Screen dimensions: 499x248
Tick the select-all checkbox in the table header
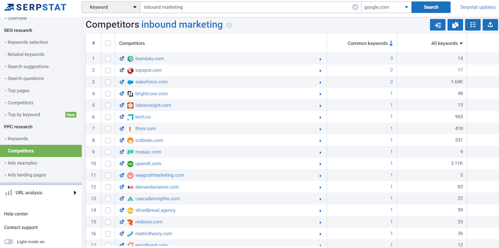pos(108,43)
